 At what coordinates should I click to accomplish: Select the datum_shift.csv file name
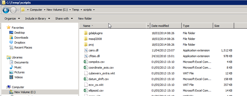99,79
